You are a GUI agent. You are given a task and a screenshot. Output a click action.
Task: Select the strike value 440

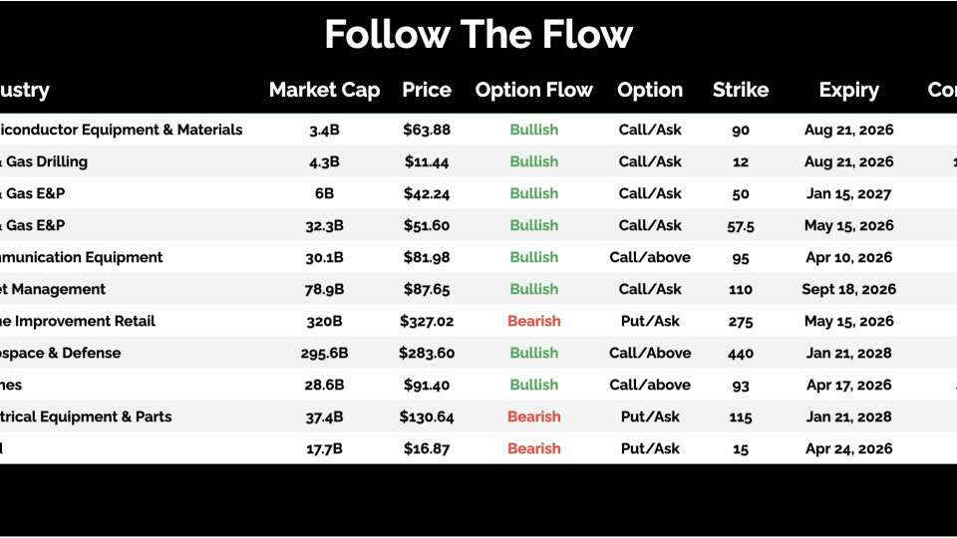pyautogui.click(x=740, y=353)
